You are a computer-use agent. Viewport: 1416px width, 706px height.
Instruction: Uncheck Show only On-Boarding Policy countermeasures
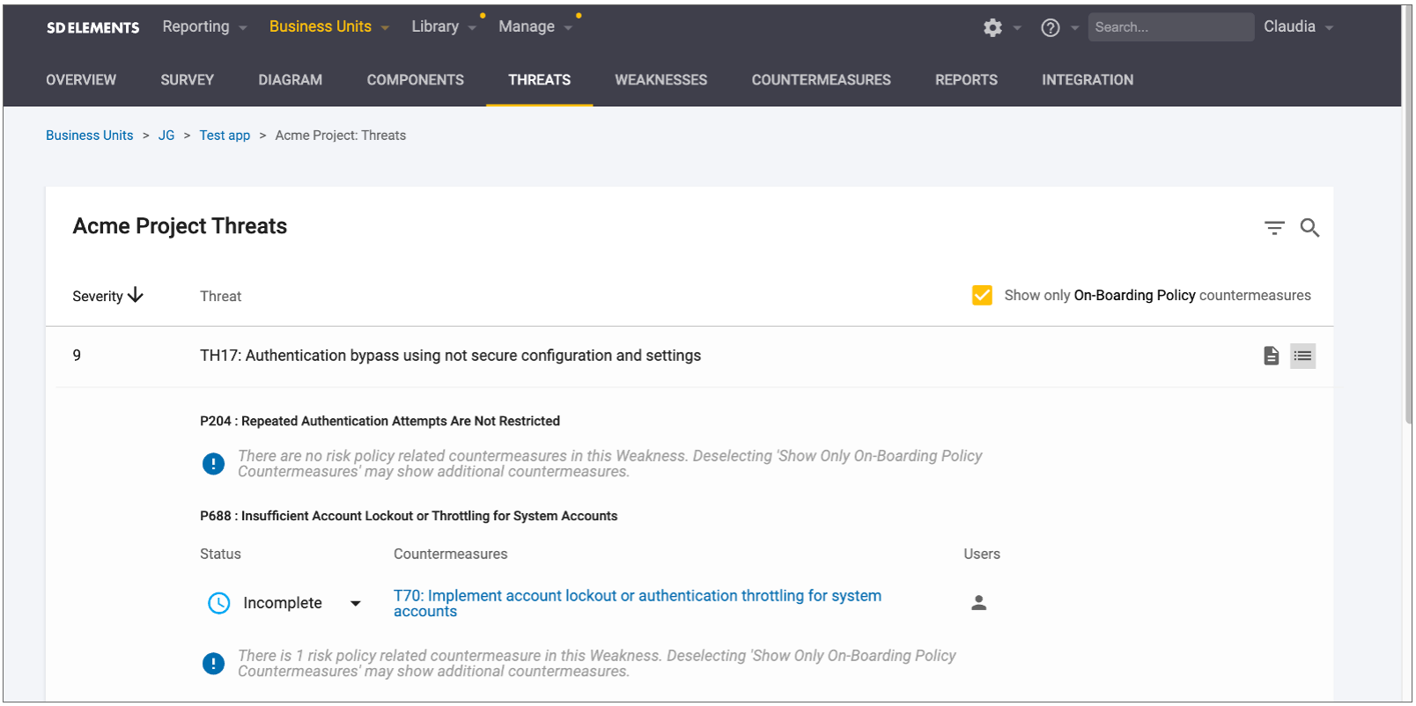point(982,295)
